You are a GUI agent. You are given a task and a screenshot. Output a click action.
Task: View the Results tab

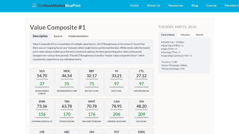pos(200,35)
